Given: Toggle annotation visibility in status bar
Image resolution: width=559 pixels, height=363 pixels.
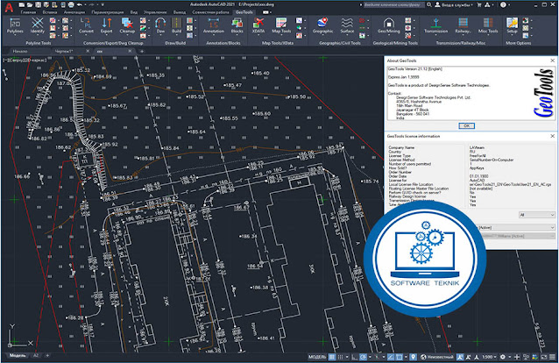Looking at the screenshot, I should click(459, 357).
